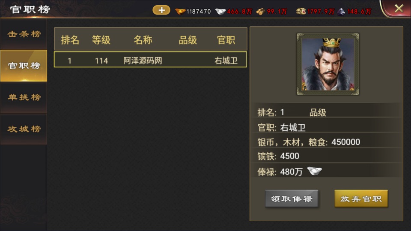Click the 领取俸禄 button
The image size is (411, 231).
point(292,199)
